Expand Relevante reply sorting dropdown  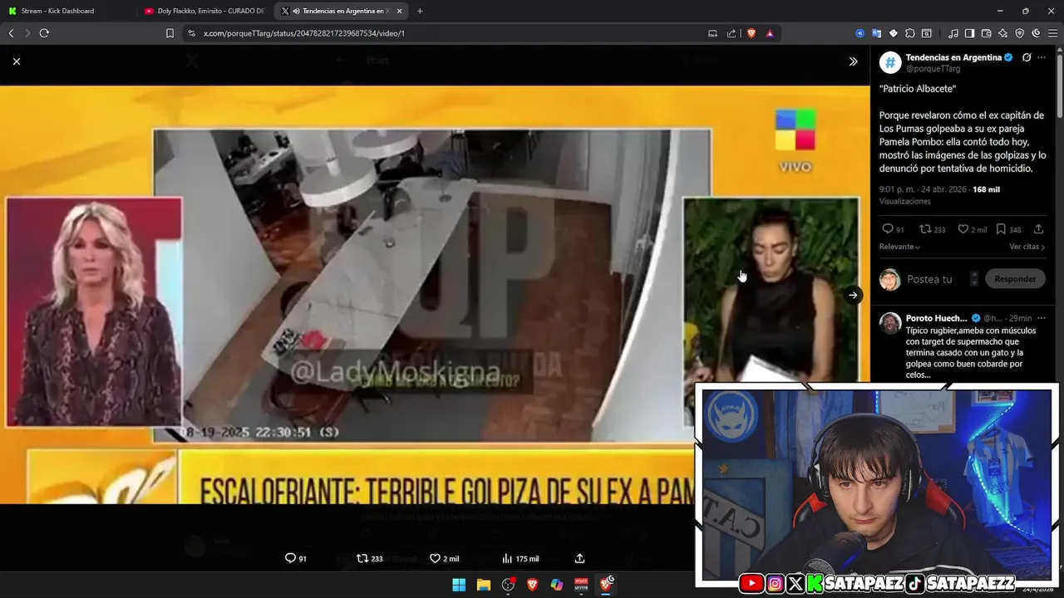pos(900,247)
